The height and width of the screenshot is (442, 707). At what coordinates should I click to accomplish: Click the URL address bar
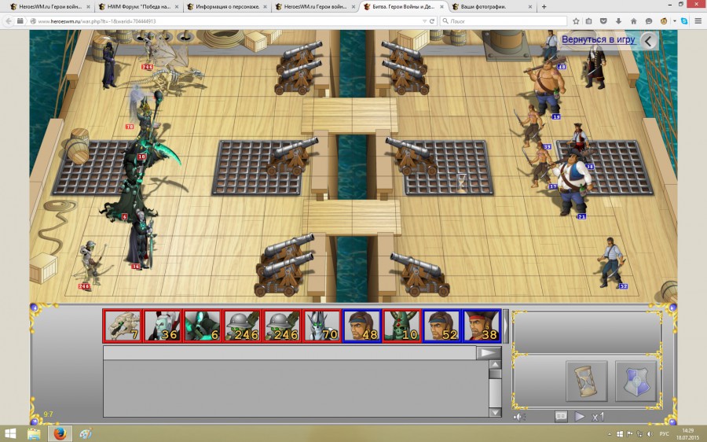click(x=225, y=21)
